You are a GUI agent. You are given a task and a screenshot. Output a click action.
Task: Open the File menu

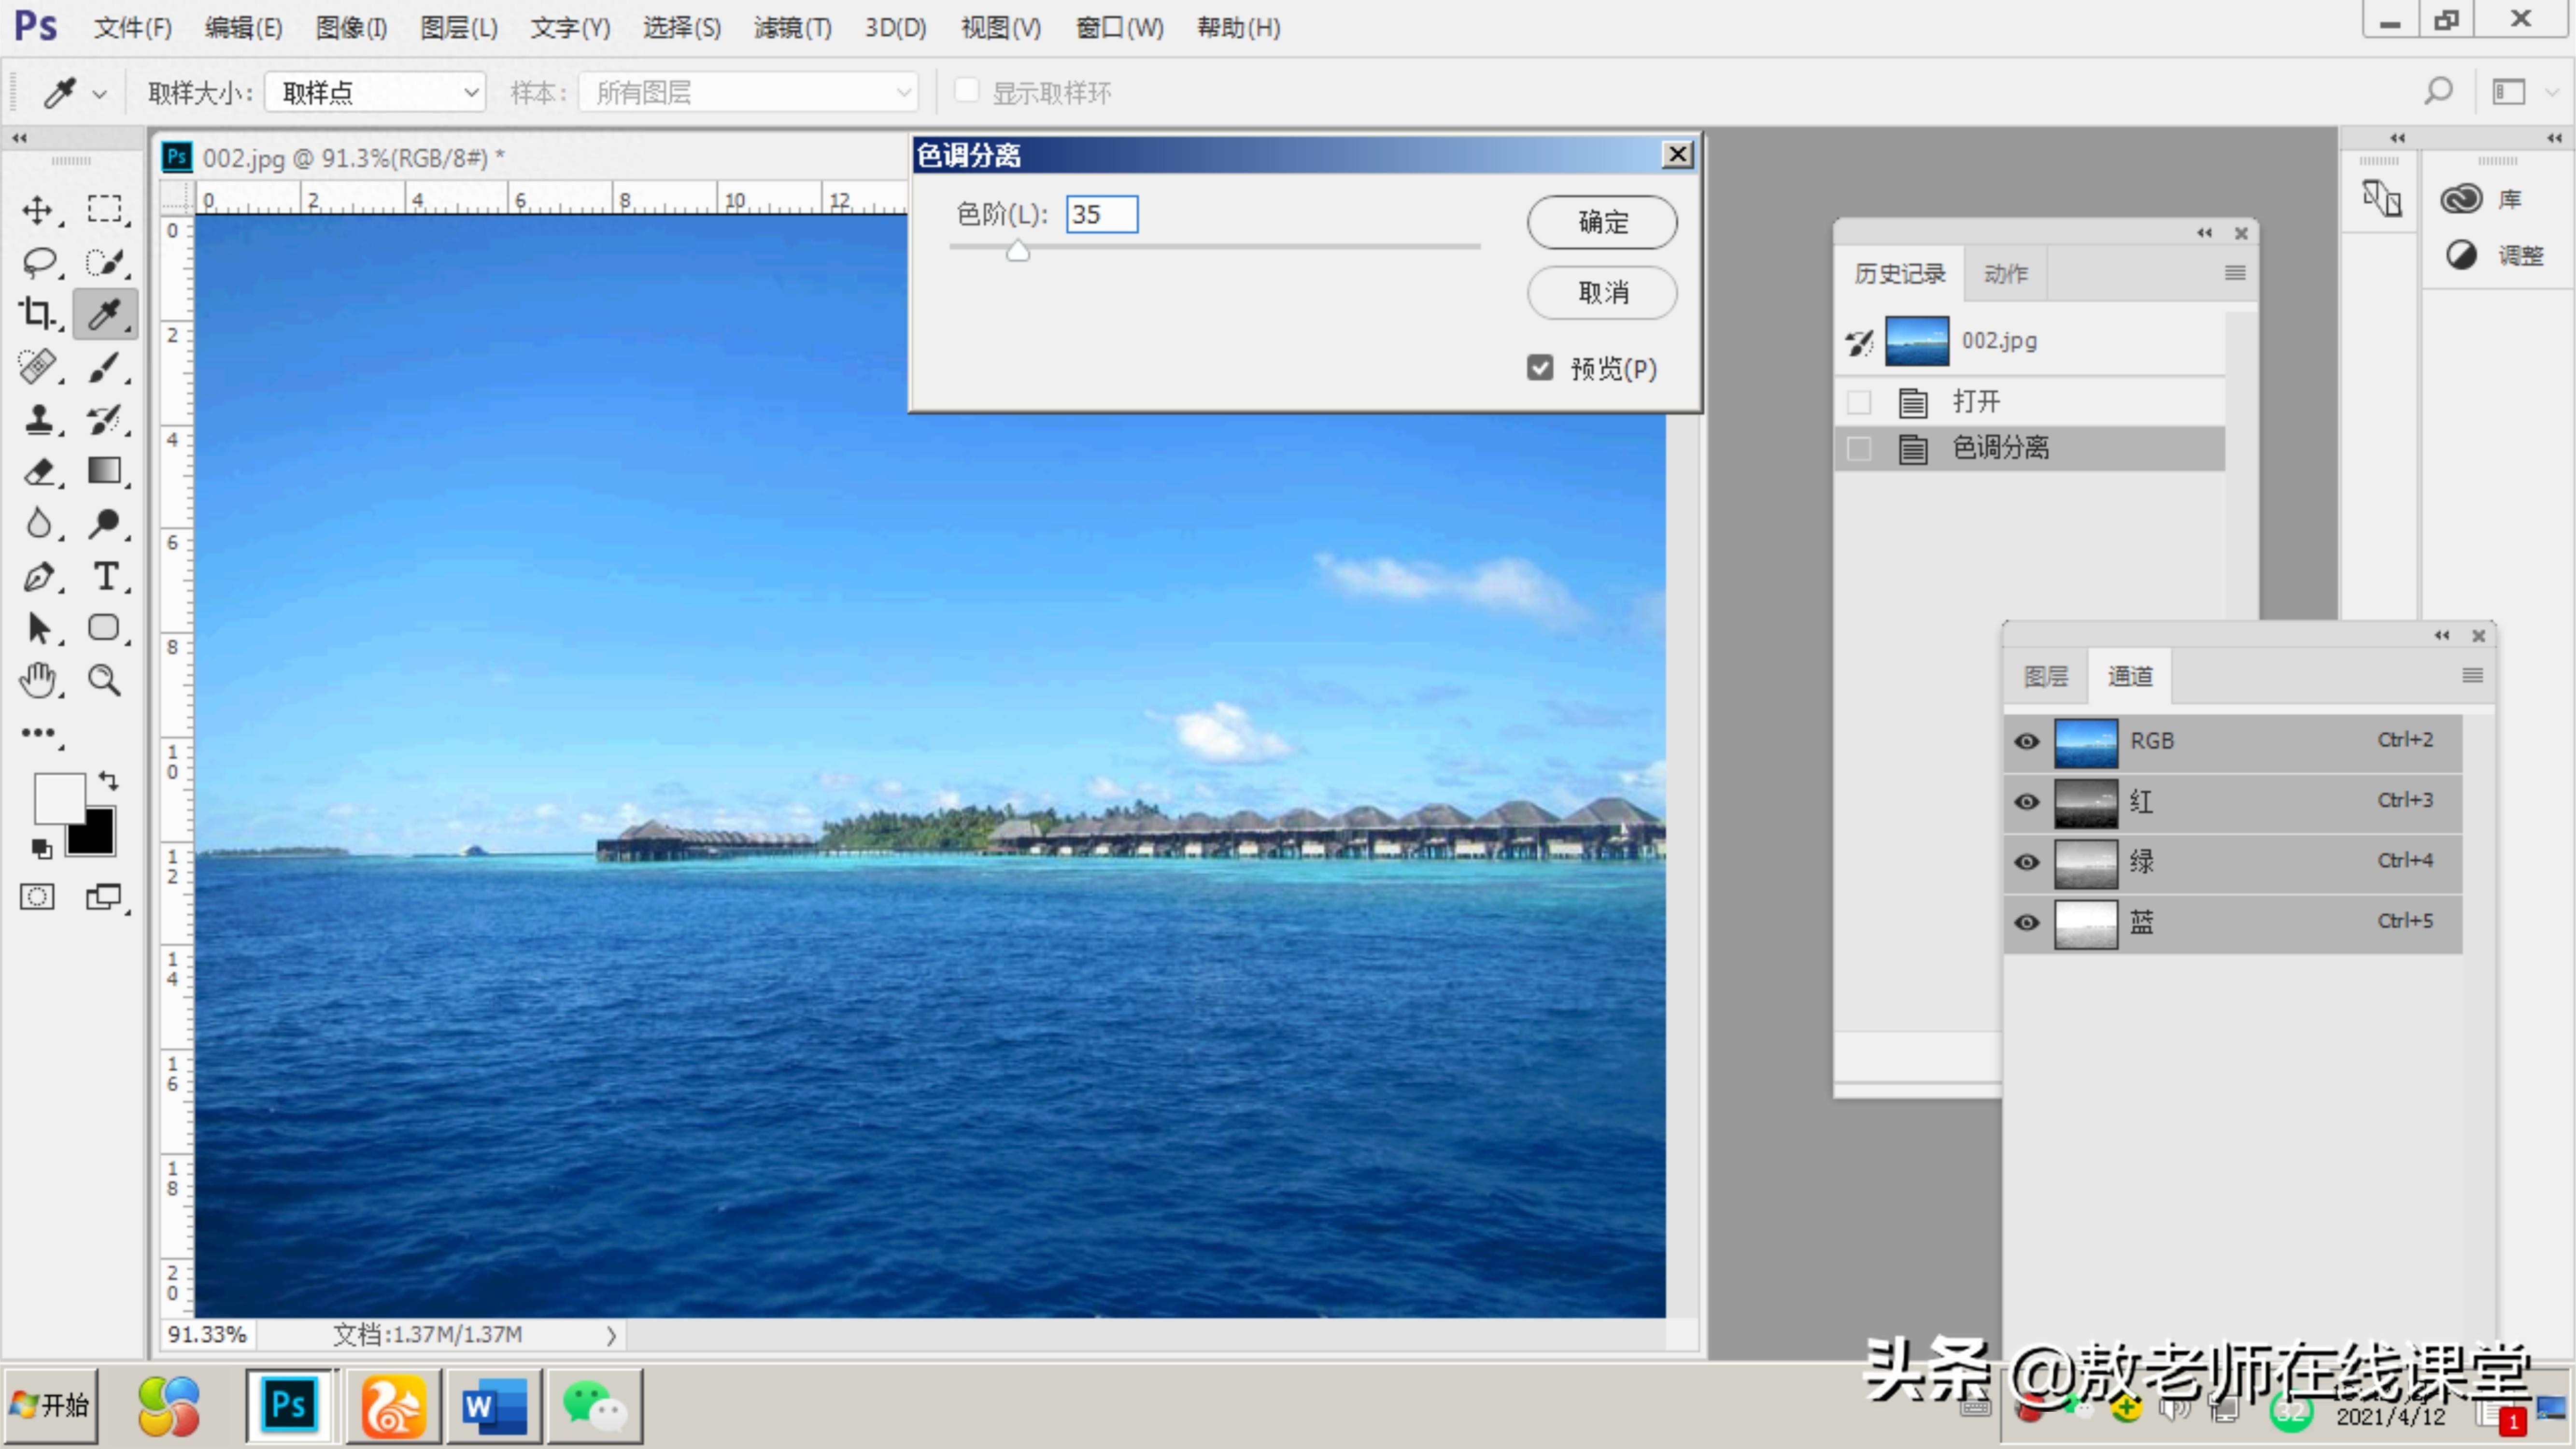click(133, 28)
